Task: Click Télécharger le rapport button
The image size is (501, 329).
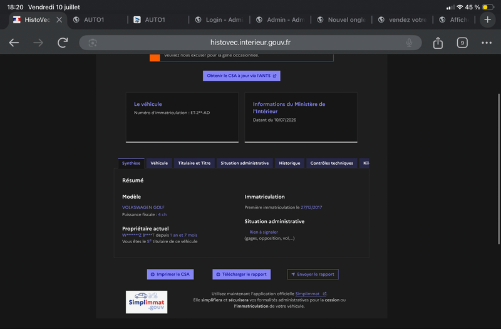Action: click(x=242, y=274)
